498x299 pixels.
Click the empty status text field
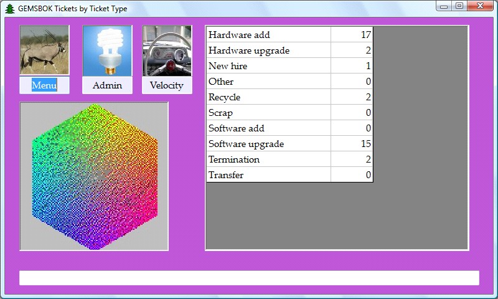pyautogui.click(x=249, y=278)
